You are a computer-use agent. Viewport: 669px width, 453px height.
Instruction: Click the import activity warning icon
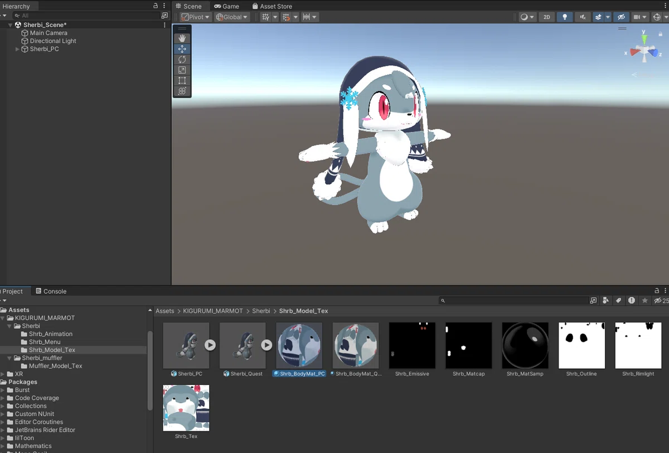[632, 300]
